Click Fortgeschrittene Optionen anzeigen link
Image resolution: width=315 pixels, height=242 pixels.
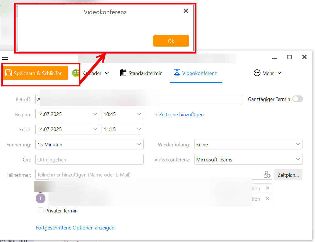pos(75,228)
